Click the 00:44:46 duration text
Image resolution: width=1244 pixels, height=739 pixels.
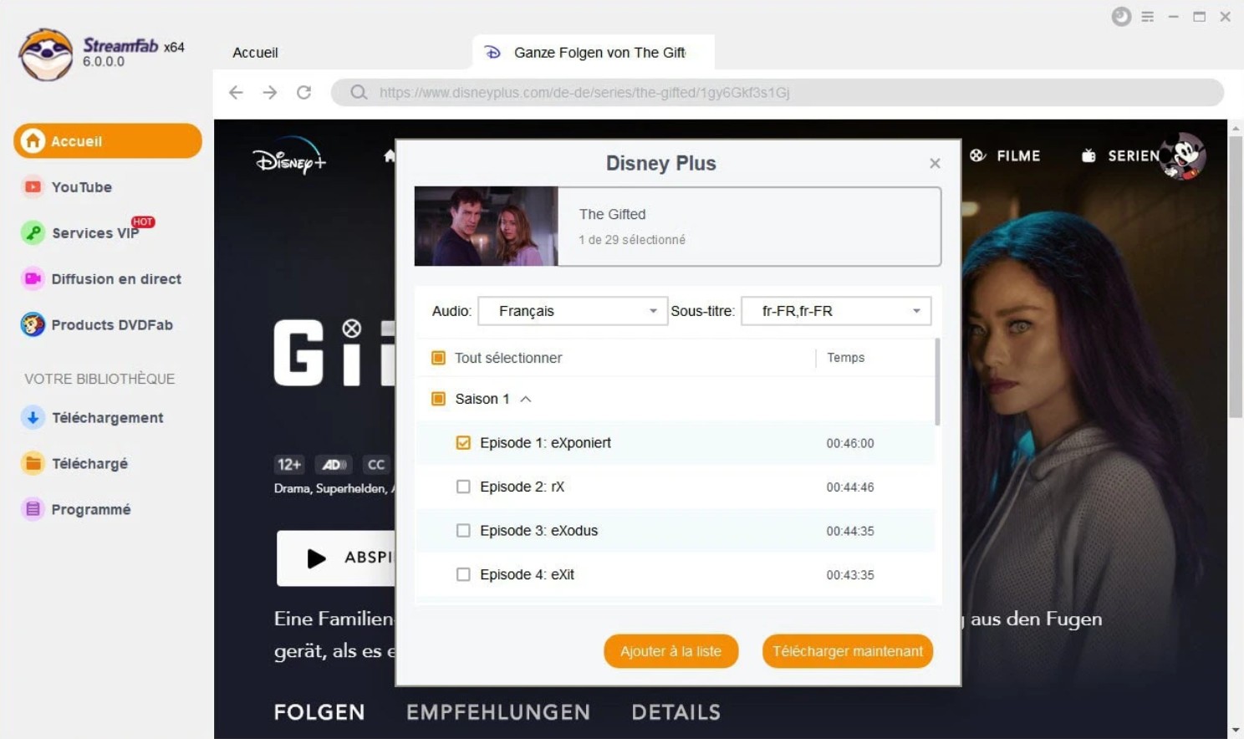point(850,487)
